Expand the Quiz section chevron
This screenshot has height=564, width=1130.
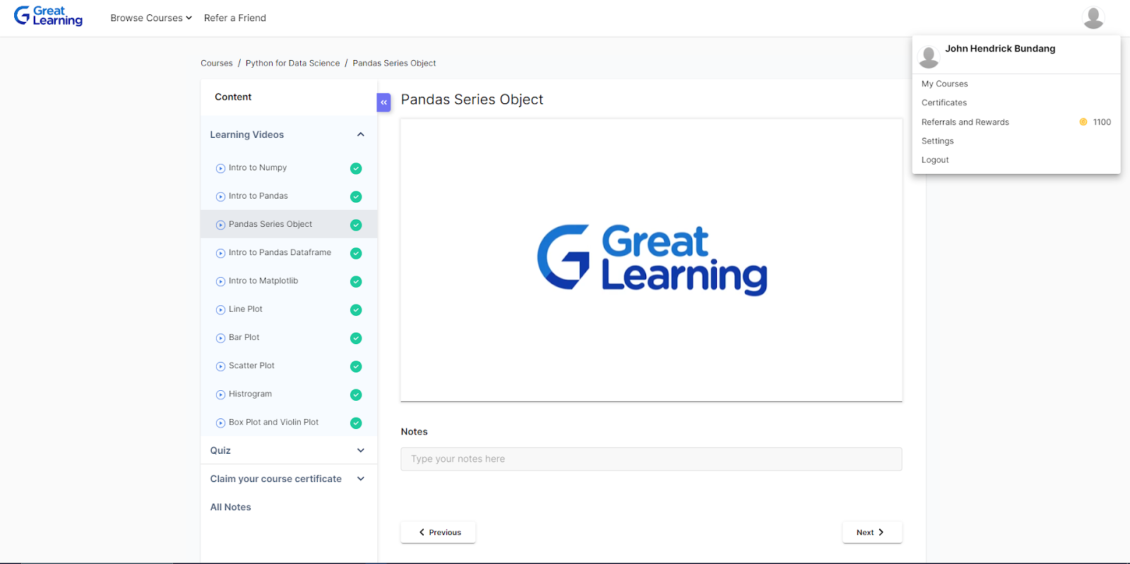pyautogui.click(x=361, y=450)
